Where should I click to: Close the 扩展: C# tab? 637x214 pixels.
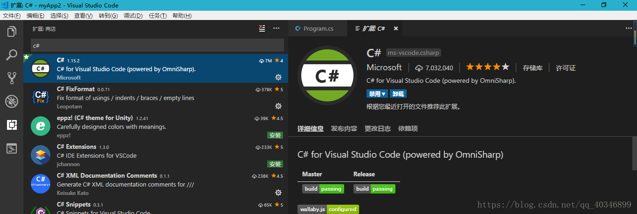(x=396, y=28)
